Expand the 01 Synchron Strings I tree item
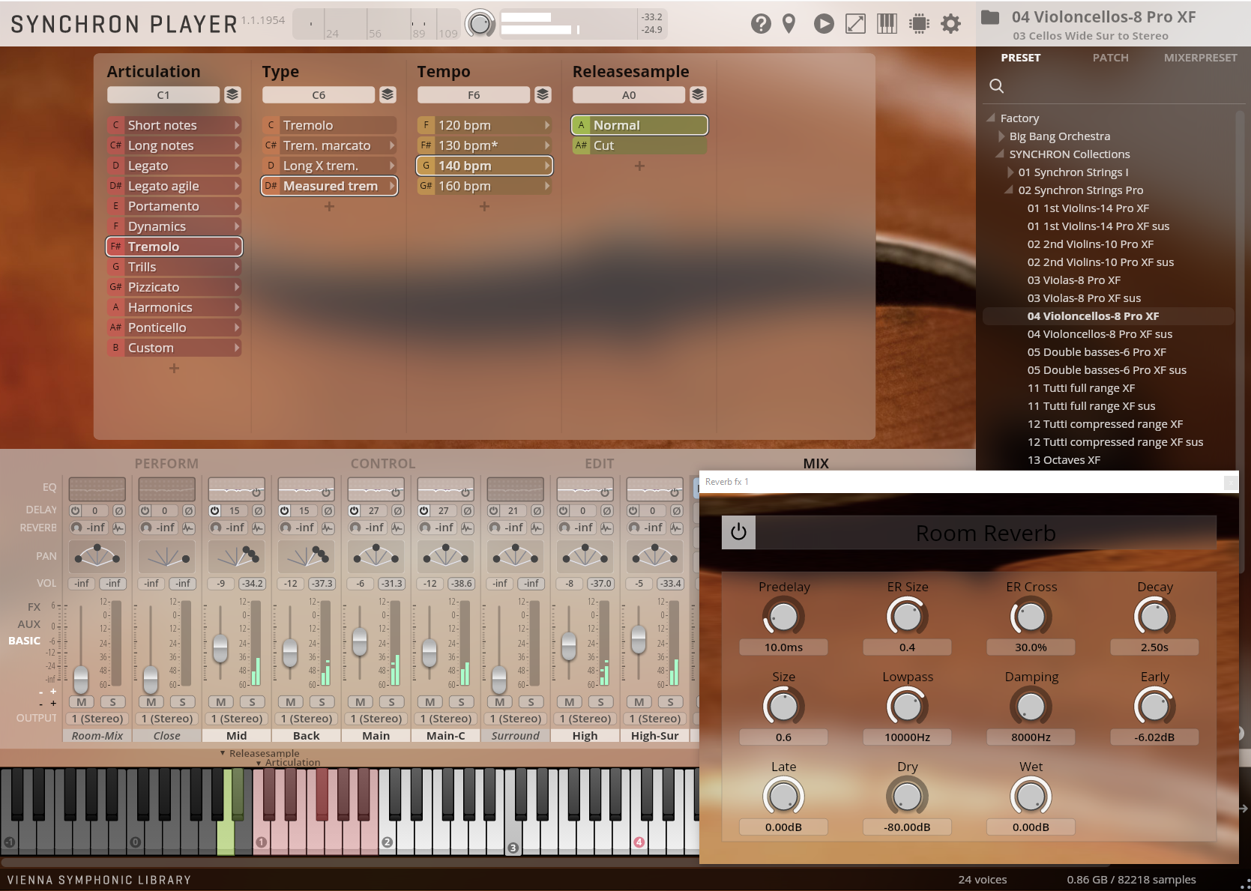 [1002, 172]
